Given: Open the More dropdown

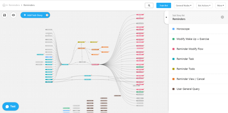Looking at the screenshot, I should (221, 6).
